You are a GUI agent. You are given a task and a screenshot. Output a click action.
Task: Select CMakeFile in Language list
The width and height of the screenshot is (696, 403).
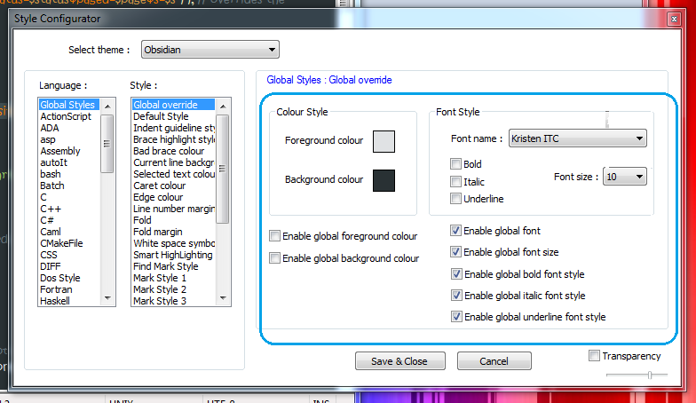69,243
